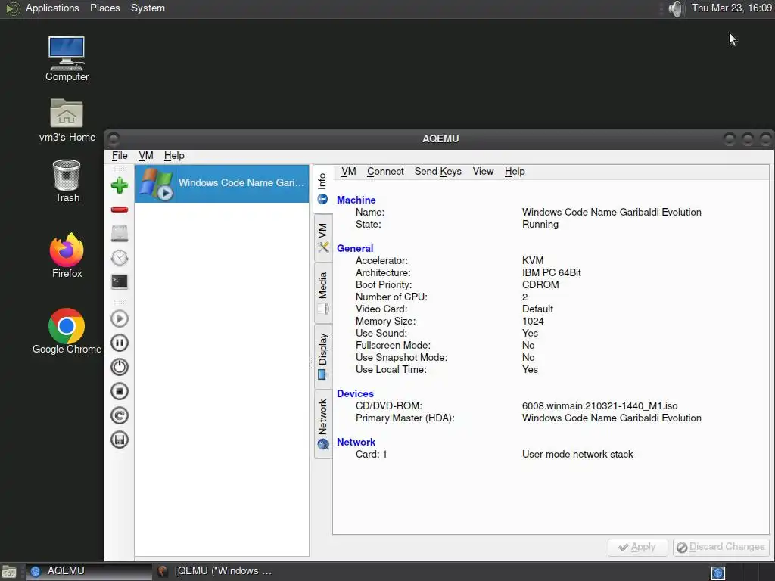This screenshot has height=581, width=775.
Task: Open the System menu in top panel
Action: tap(148, 8)
